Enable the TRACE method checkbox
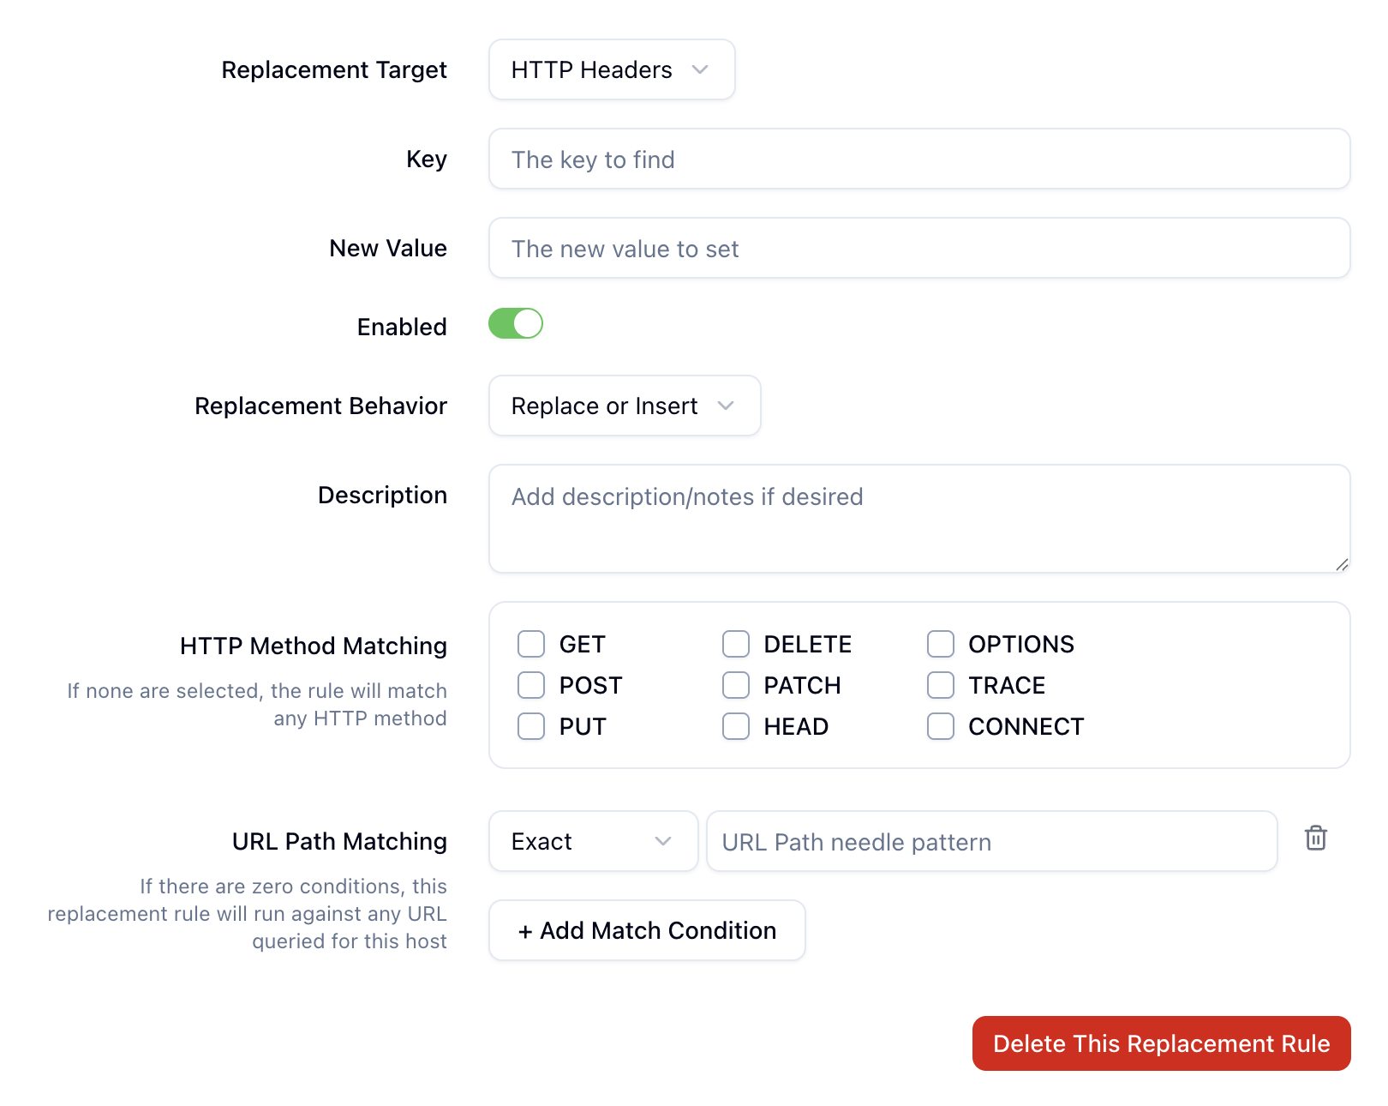Screen dimensions: 1388x1106 coord(941,685)
